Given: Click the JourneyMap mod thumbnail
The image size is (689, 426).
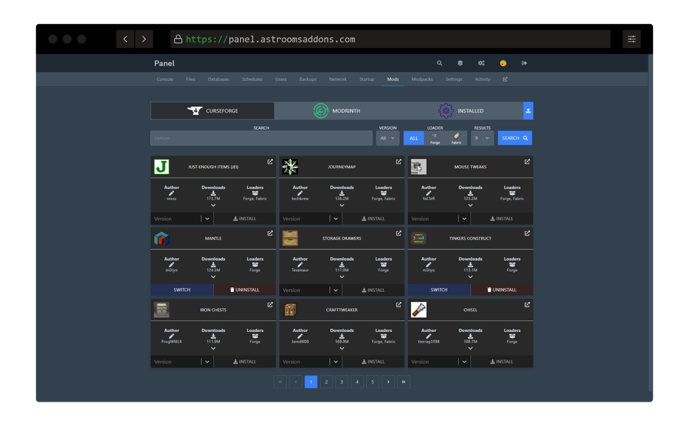Looking at the screenshot, I should click(290, 167).
